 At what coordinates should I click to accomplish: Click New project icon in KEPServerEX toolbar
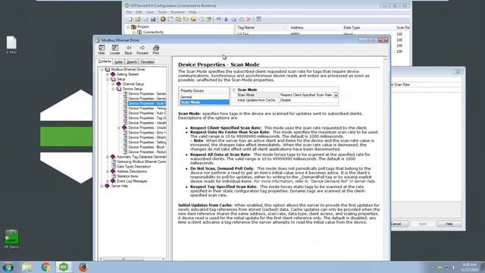(x=130, y=19)
